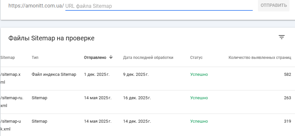Click the Количество выявленных страниц header

(260, 58)
